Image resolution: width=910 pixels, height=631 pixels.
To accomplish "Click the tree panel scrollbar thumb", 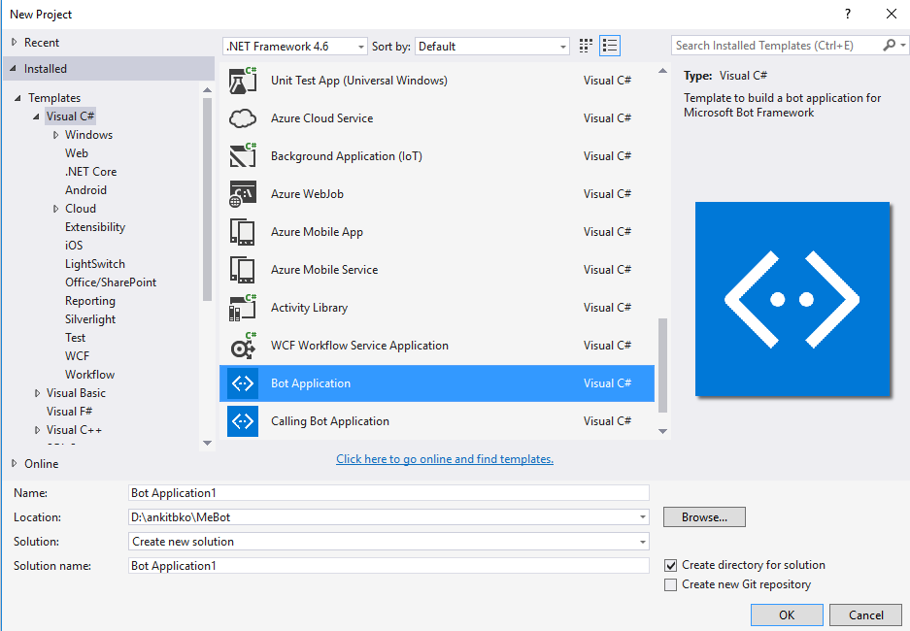I will 207,199.
